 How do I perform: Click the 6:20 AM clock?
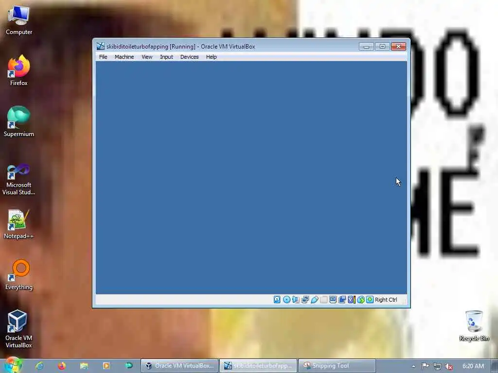pyautogui.click(x=473, y=366)
